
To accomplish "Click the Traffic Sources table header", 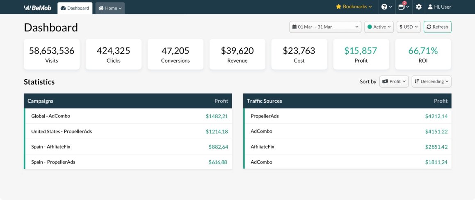I will [347, 101].
